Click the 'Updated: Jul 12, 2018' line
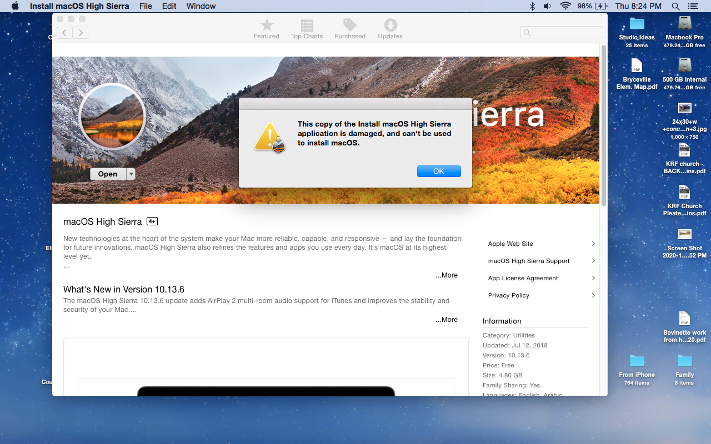This screenshot has height=444, width=711. pos(515,345)
